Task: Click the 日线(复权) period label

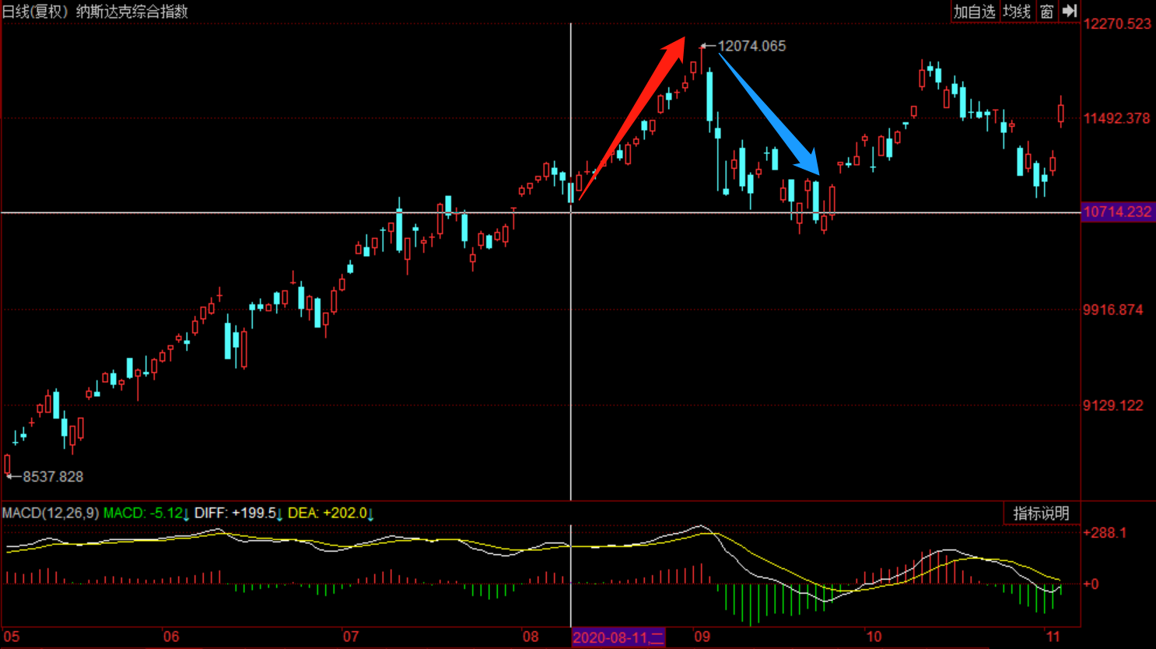Action: [x=35, y=12]
